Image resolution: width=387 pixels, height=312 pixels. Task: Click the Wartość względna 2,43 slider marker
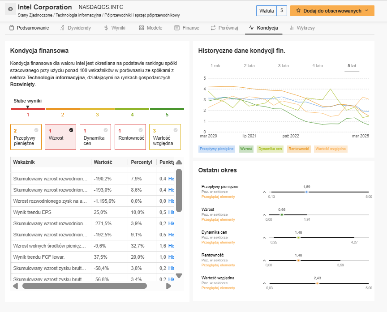point(318,283)
